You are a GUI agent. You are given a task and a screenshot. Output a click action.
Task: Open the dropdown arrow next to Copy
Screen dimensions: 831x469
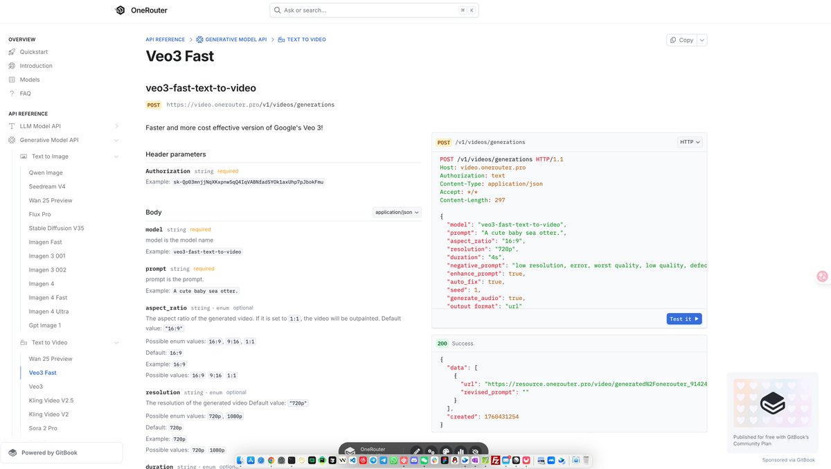pos(702,40)
